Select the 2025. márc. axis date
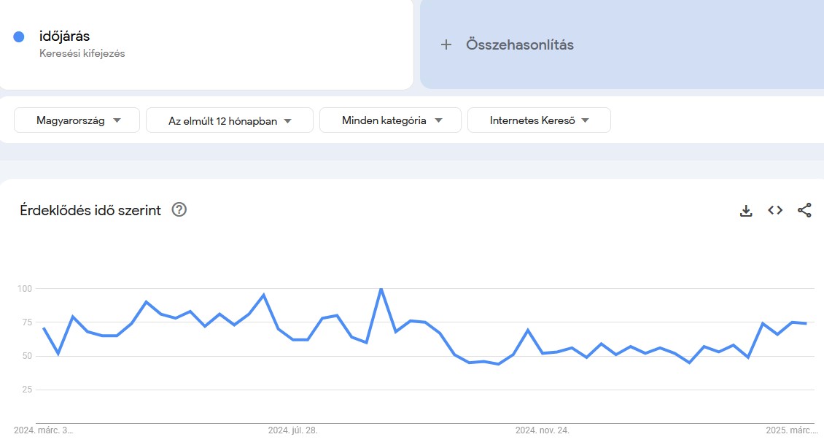This screenshot has height=445, width=824. (x=791, y=430)
